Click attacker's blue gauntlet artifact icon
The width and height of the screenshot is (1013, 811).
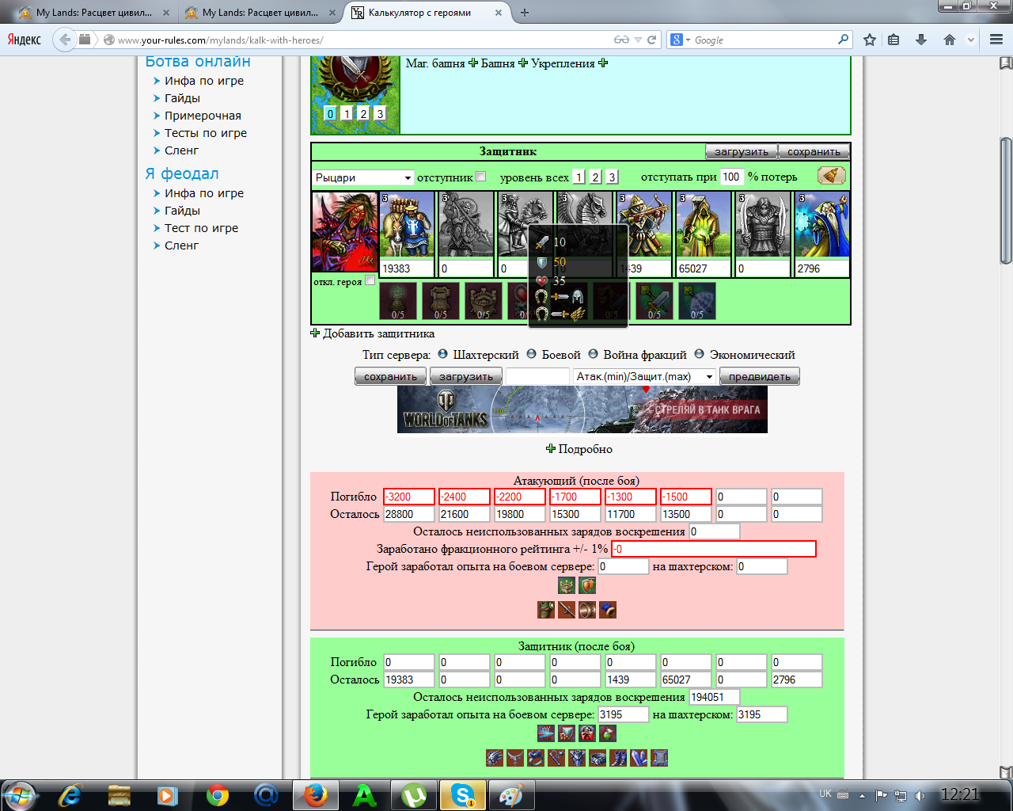(x=608, y=610)
